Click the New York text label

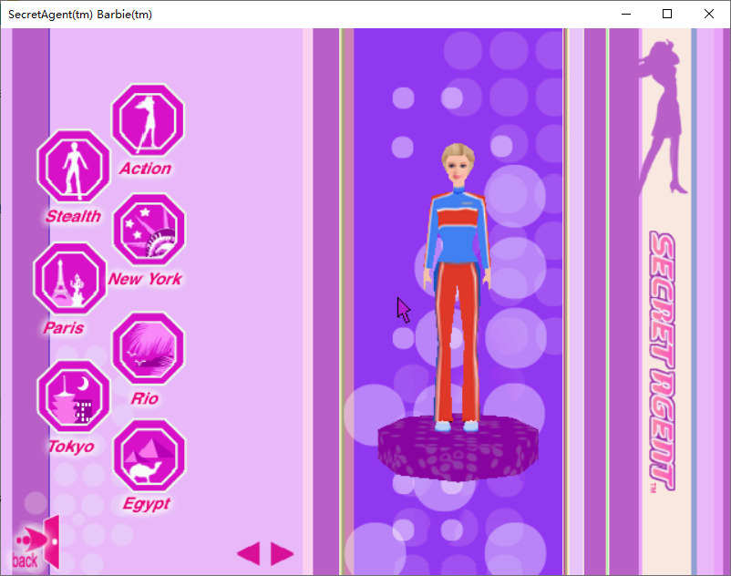(145, 279)
